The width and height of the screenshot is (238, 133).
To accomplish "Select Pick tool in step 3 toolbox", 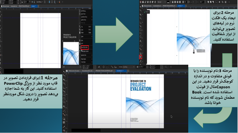I will (x=64, y=72).
